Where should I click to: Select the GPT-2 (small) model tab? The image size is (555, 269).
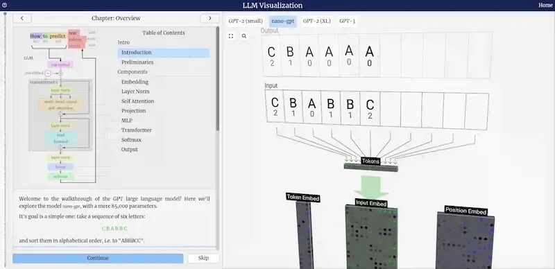[x=246, y=21]
